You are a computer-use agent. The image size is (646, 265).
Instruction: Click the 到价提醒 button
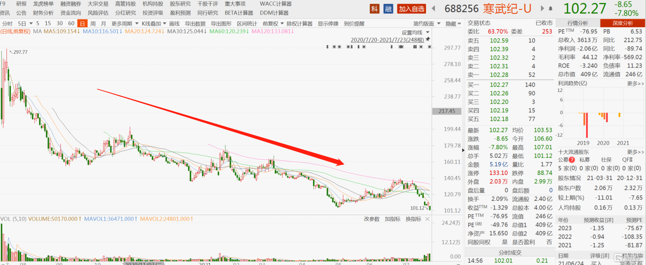coord(354,24)
